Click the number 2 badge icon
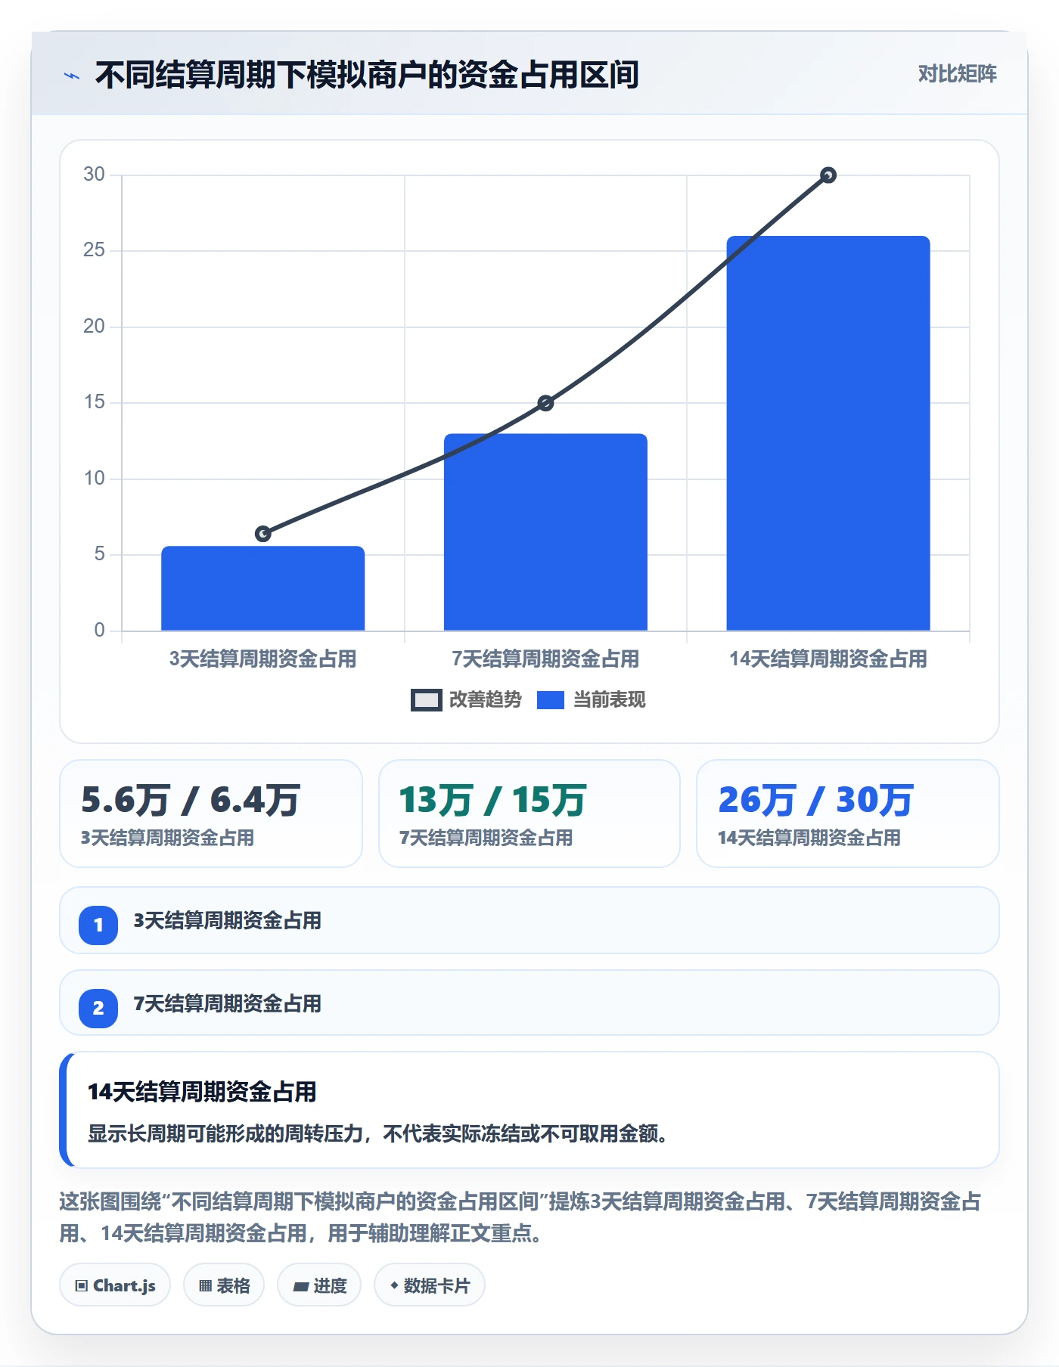This screenshot has width=1059, height=1367. 98,1008
